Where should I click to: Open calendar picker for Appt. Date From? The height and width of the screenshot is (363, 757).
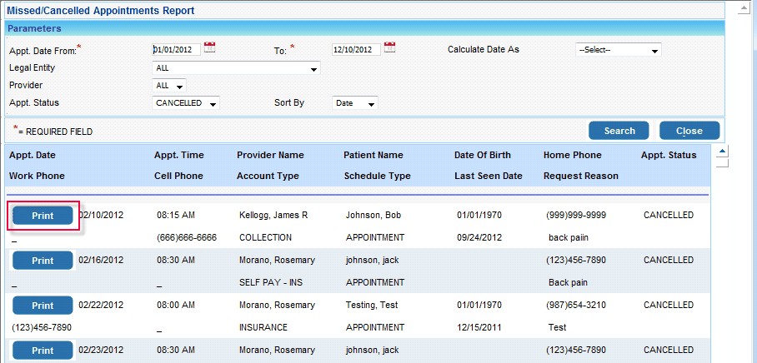pyautogui.click(x=209, y=48)
